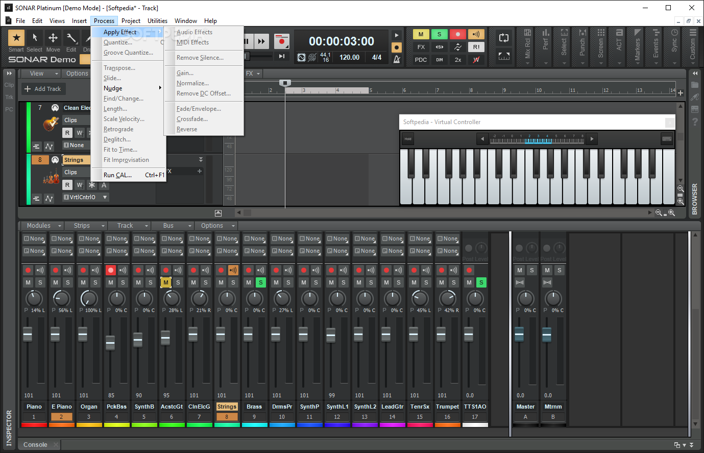Click Clean Electric track guitar icon
Viewport: 704px width, 453px height.
tap(51, 123)
